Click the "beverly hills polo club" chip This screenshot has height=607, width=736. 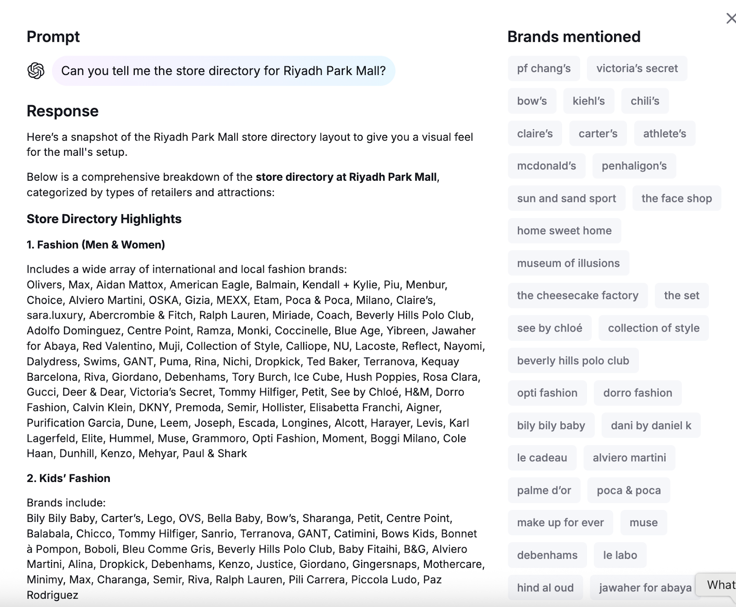573,361
